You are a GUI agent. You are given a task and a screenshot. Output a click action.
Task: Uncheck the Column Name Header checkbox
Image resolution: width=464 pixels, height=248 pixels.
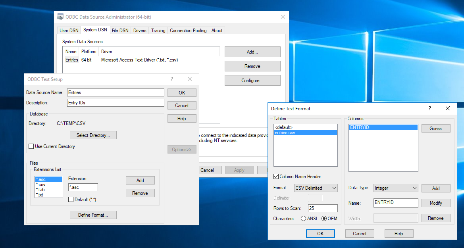pos(276,177)
